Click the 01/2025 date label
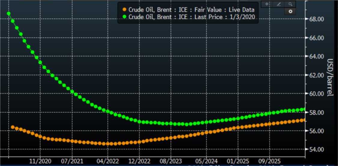 click(x=238, y=161)
